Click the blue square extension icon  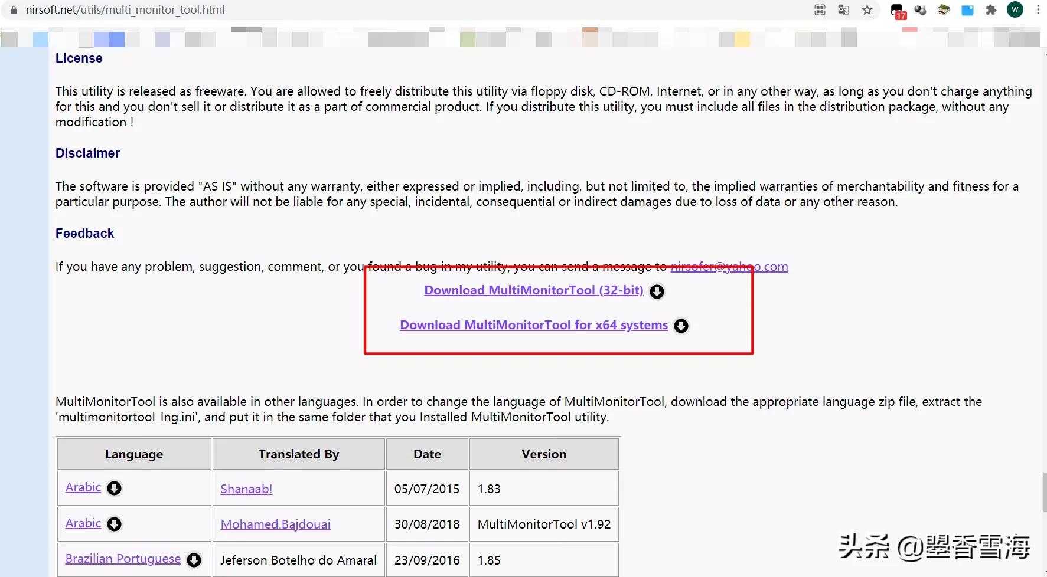[967, 10]
